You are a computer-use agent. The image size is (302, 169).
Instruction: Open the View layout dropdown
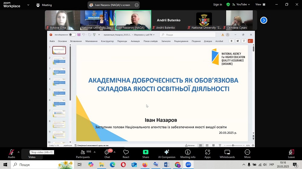[260, 5]
